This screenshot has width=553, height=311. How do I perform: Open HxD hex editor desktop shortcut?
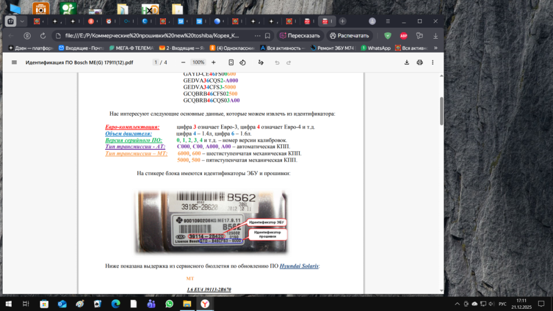tap(150, 8)
